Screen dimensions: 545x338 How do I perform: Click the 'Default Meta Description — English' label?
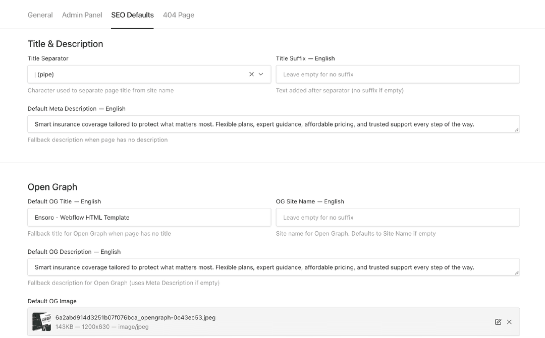click(x=77, y=109)
